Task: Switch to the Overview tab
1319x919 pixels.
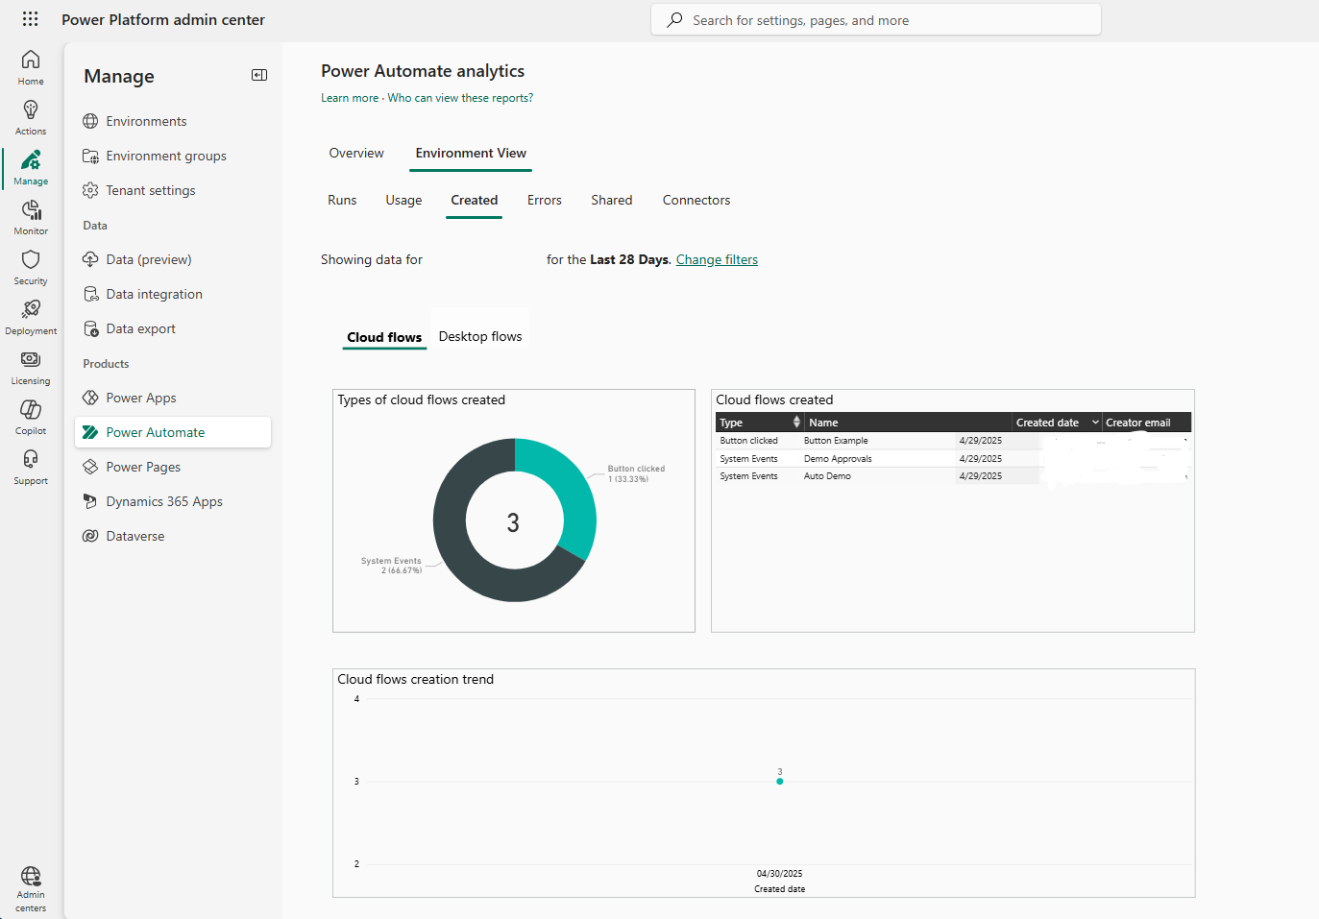Action: tap(355, 153)
